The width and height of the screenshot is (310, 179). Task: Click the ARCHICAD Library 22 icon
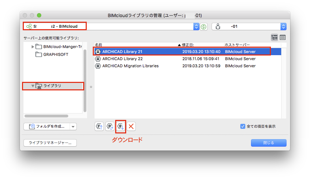click(98, 59)
